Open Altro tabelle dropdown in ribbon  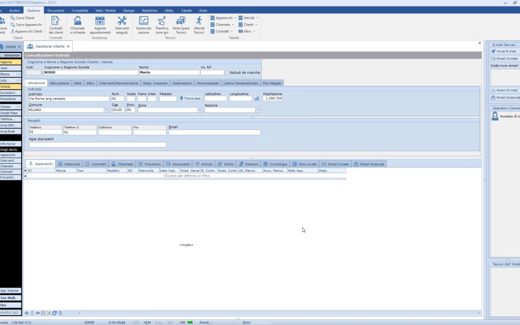pos(247,31)
